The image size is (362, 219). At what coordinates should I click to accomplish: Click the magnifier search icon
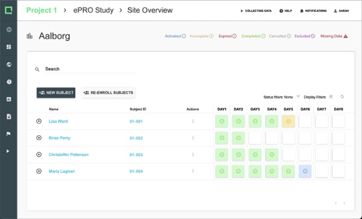click(37, 69)
